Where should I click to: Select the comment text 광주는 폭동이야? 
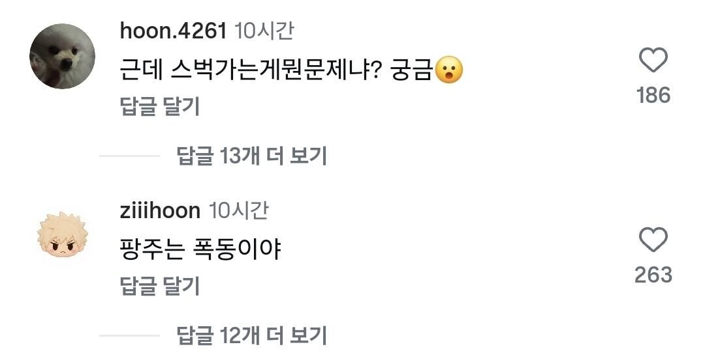pos(200,249)
